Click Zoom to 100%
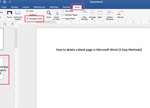 coord(56,15)
